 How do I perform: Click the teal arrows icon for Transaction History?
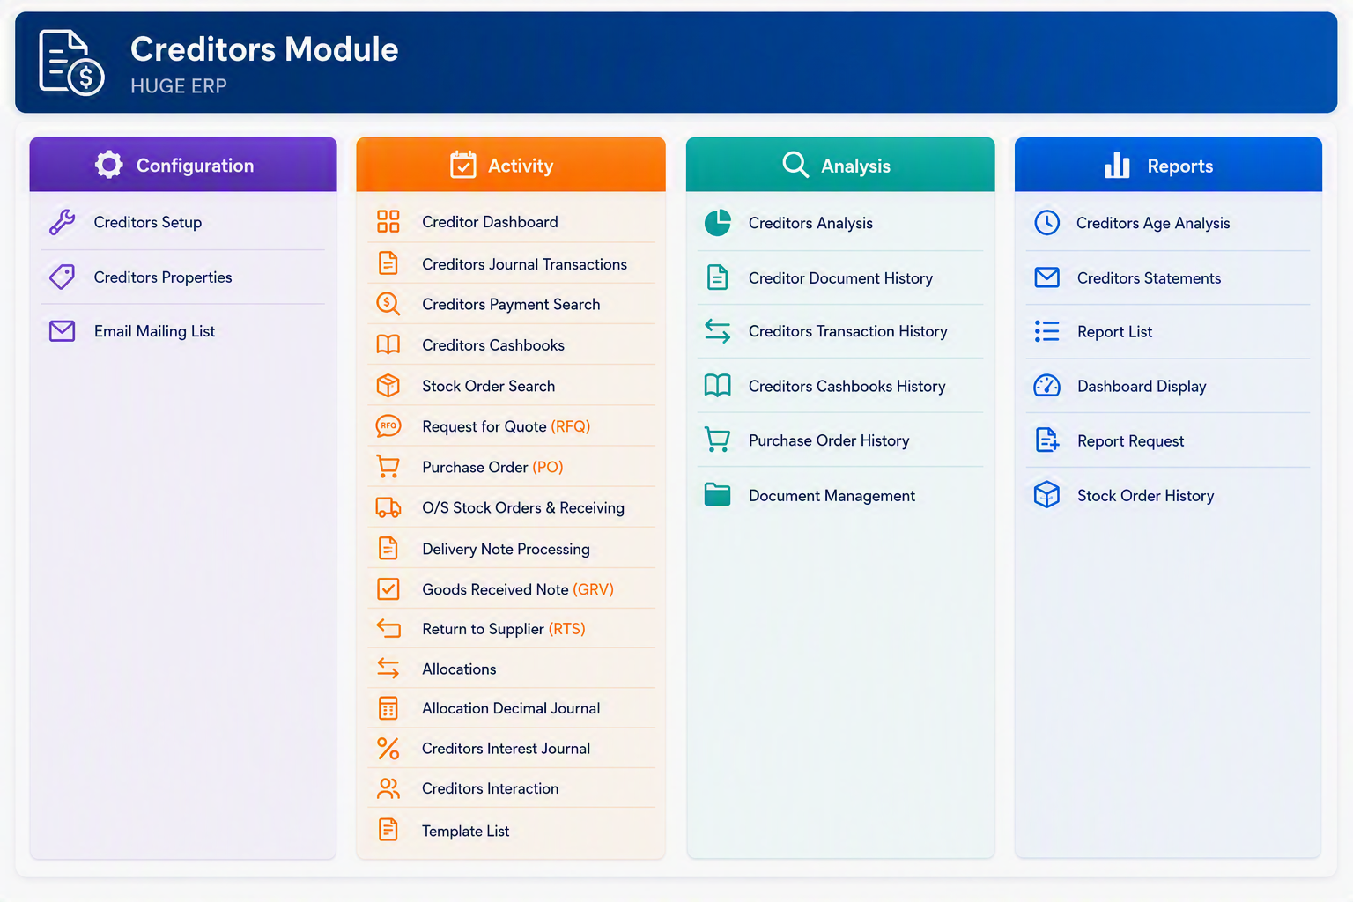(718, 331)
